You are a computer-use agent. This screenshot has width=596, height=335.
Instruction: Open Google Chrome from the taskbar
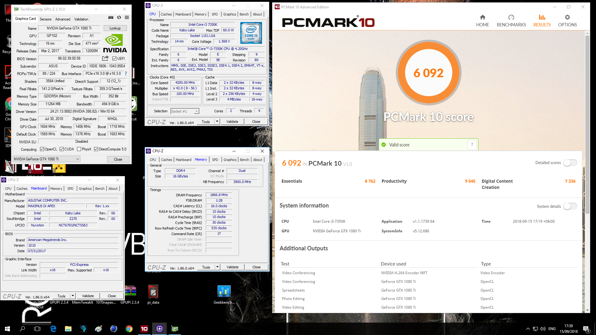pos(129,329)
